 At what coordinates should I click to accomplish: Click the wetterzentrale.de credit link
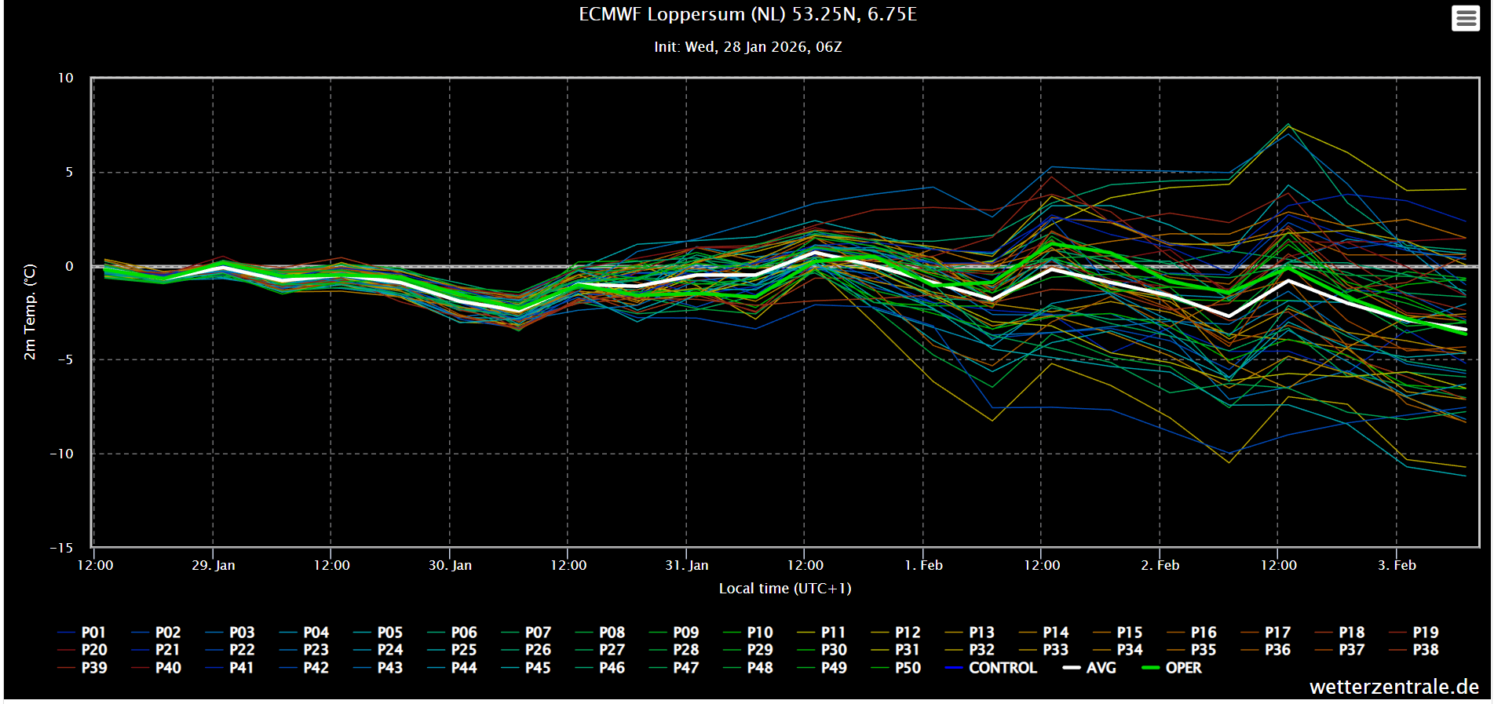[x=1394, y=687]
